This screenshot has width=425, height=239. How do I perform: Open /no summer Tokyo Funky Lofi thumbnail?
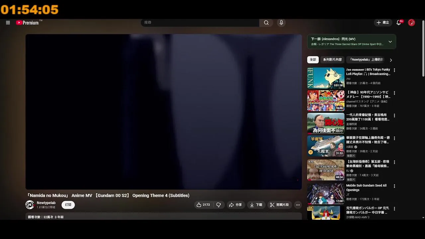[x=326, y=78]
